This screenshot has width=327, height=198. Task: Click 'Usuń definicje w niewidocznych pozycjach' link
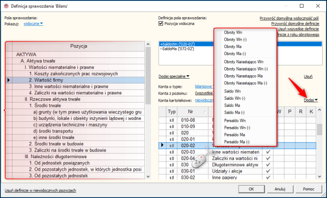point(41,190)
